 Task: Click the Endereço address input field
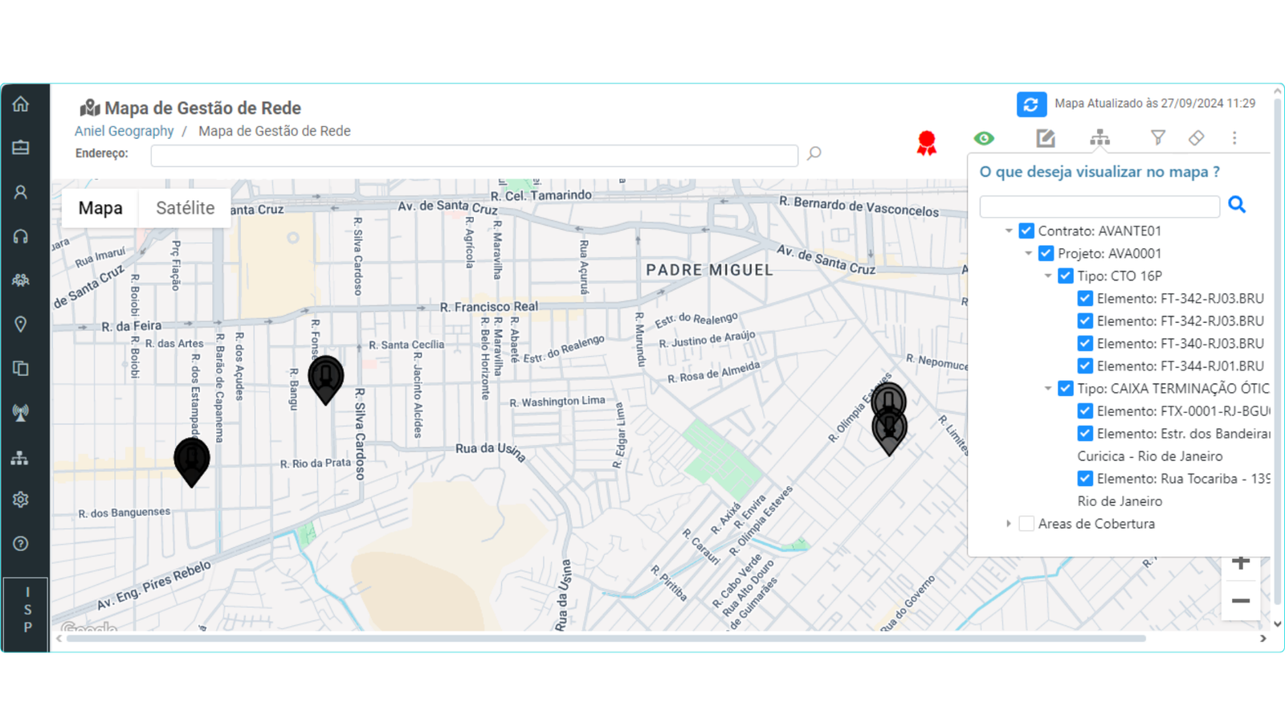[x=474, y=155]
